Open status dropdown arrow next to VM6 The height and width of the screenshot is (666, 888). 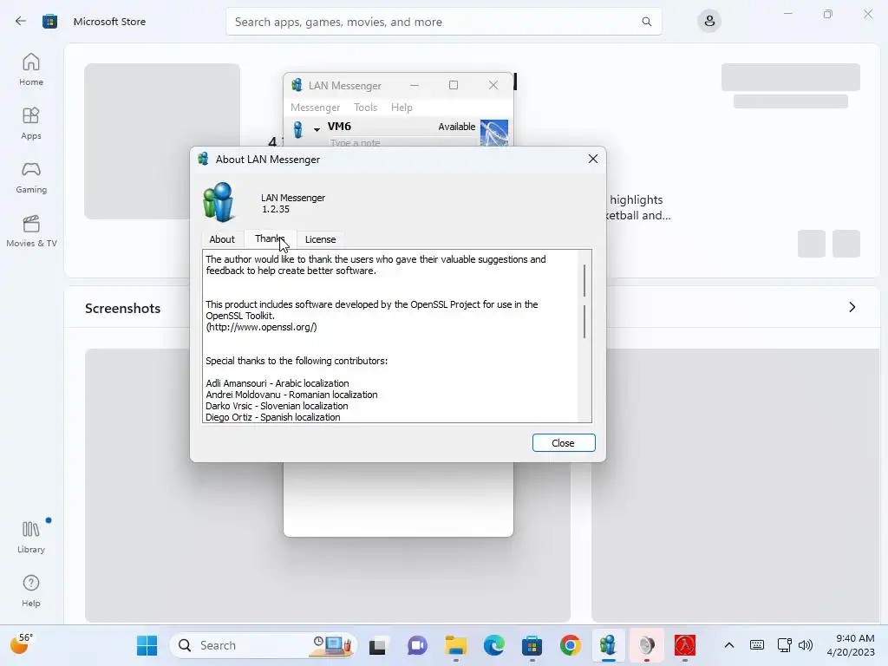coord(317,130)
